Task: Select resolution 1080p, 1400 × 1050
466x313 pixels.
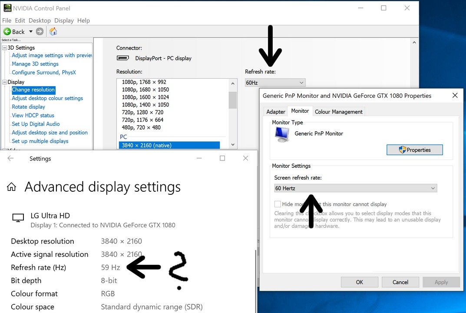Action: tap(145, 105)
